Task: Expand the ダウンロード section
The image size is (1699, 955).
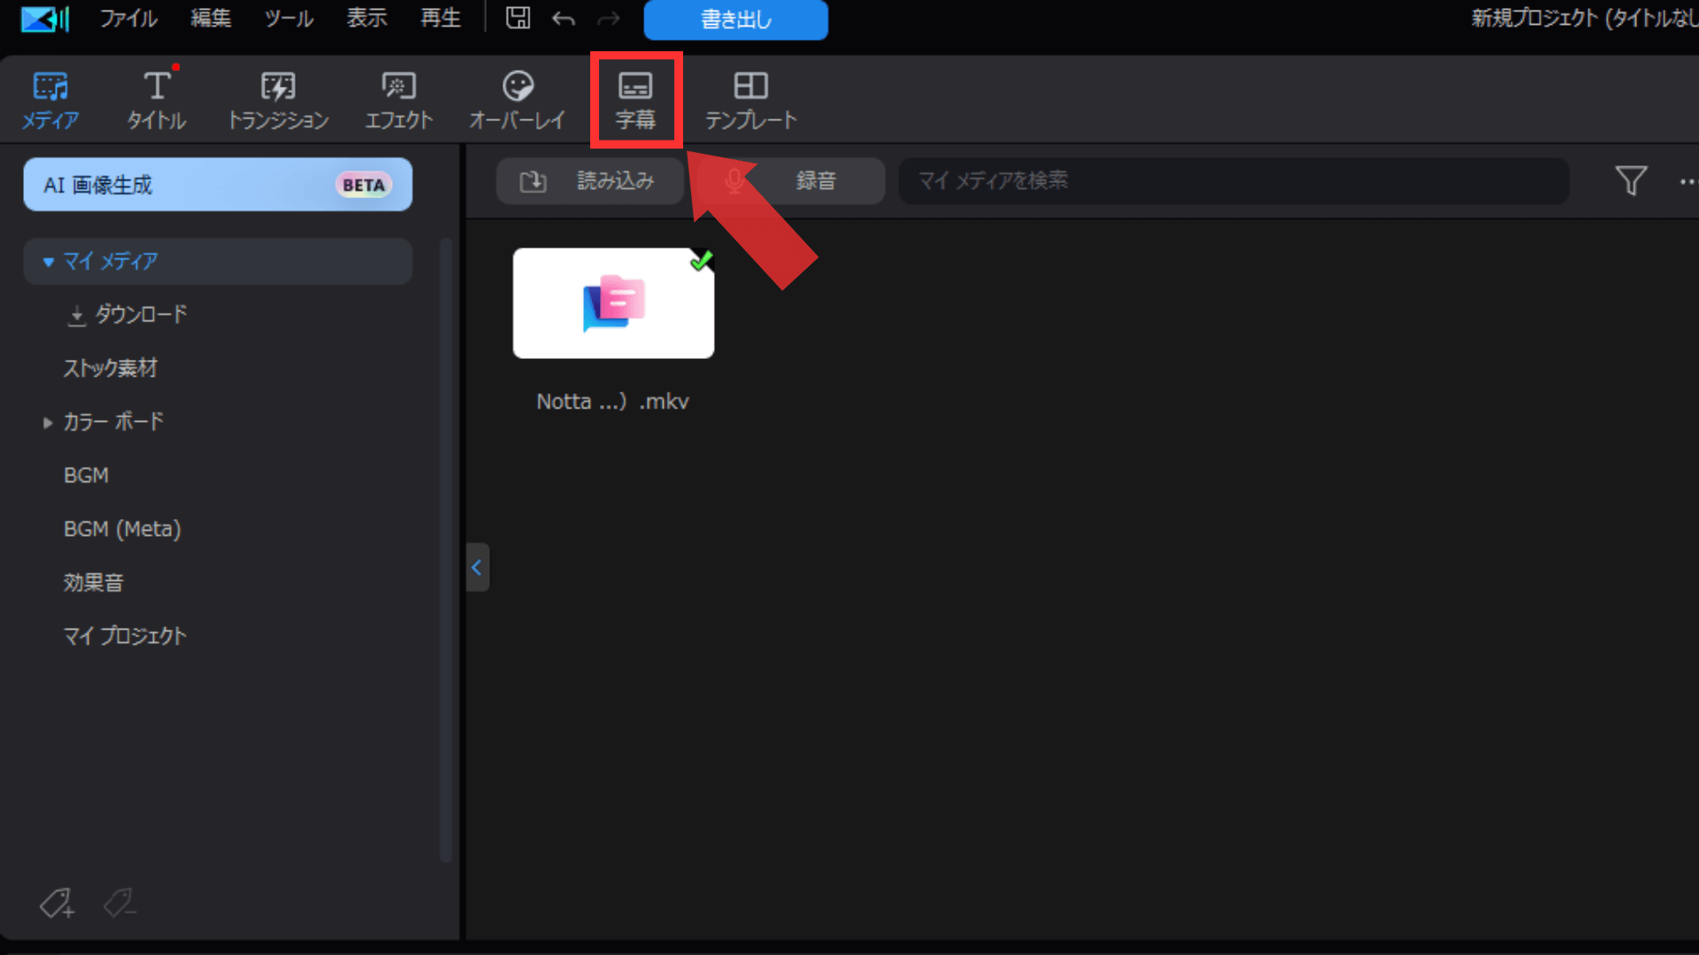Action: (x=140, y=314)
